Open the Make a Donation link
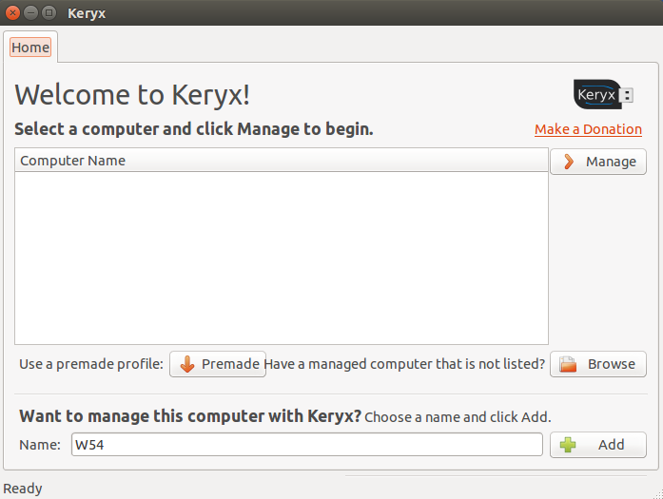Screen dimensions: 663x499 (x=588, y=129)
